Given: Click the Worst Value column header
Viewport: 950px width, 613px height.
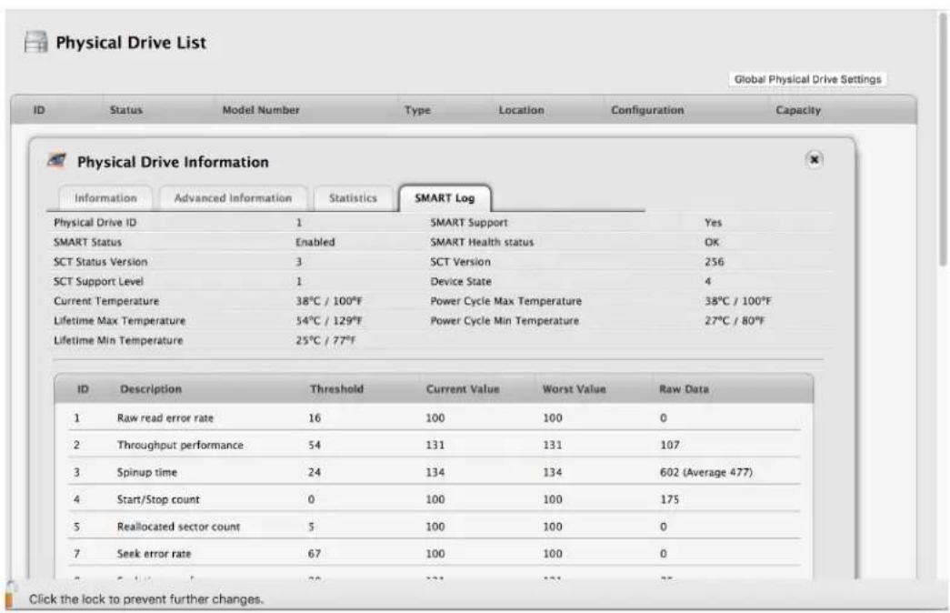Looking at the screenshot, I should (x=574, y=389).
